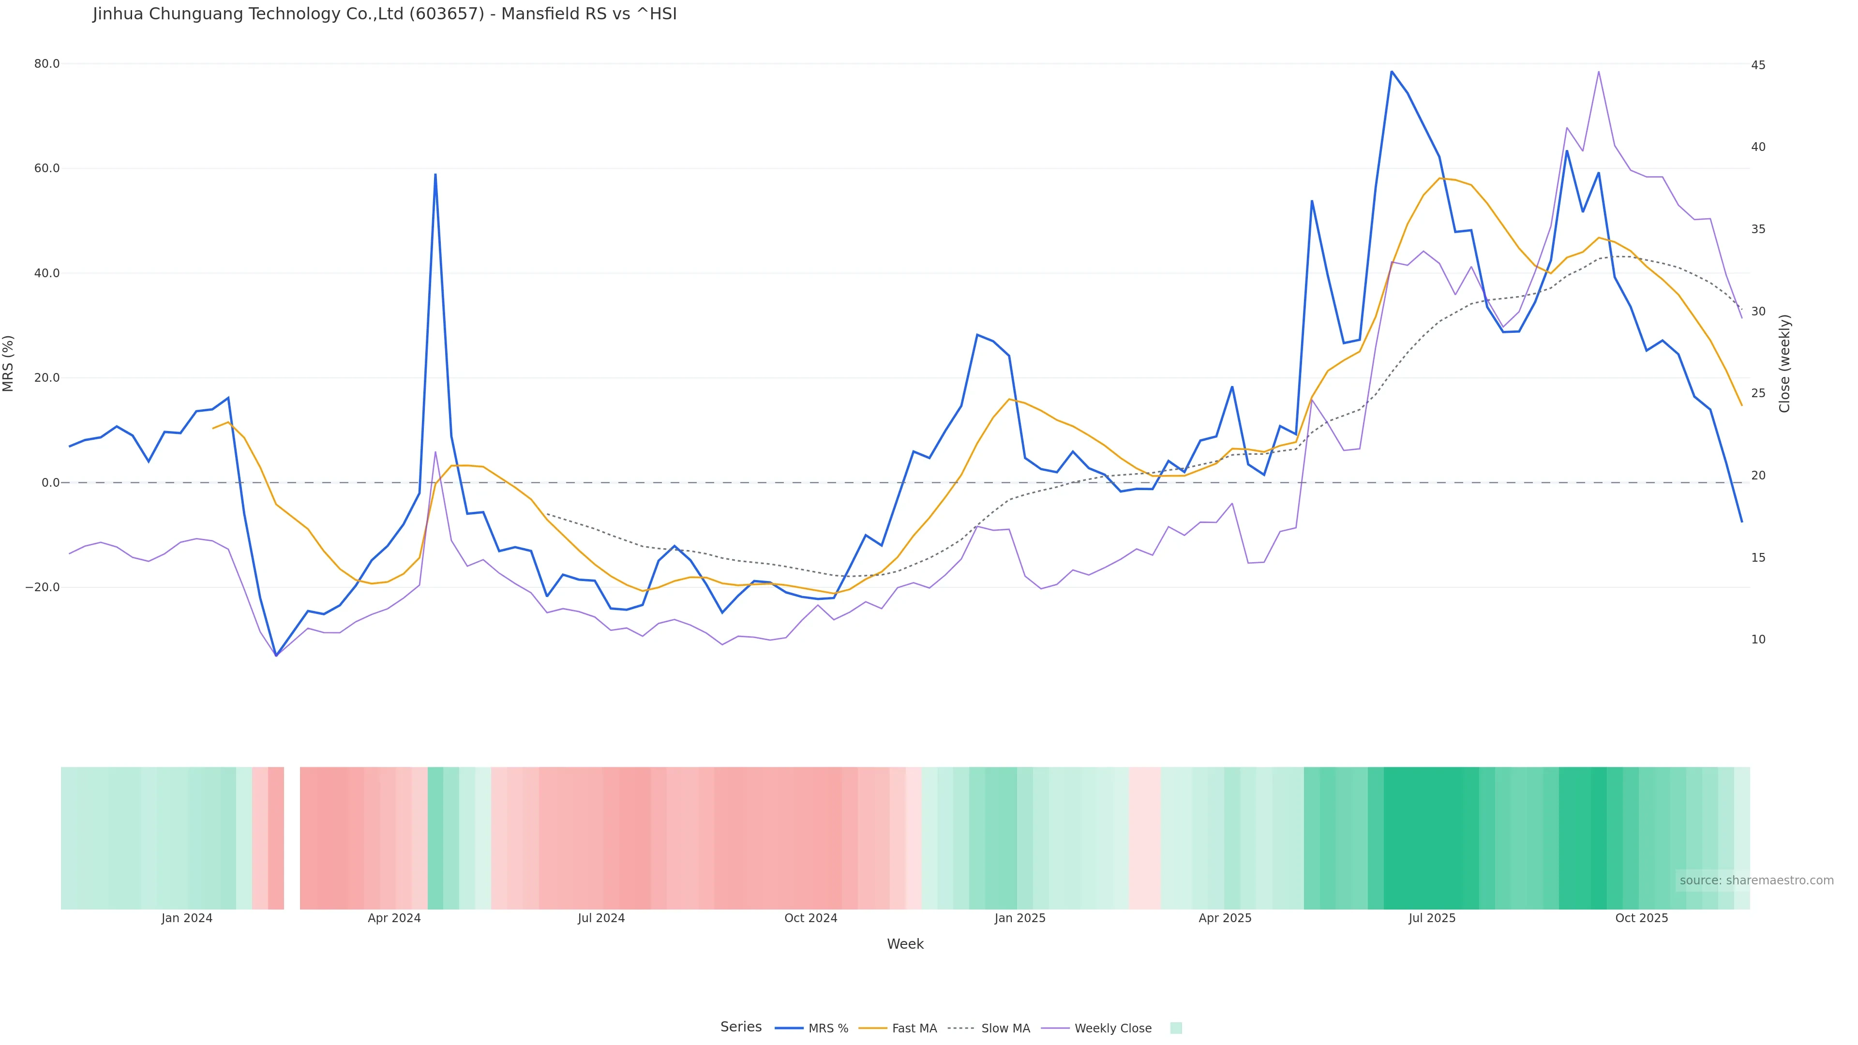Click the 0.0 label on MRS axis

coord(50,482)
